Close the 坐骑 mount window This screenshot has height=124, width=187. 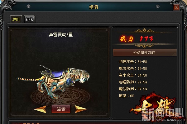tap(176, 7)
